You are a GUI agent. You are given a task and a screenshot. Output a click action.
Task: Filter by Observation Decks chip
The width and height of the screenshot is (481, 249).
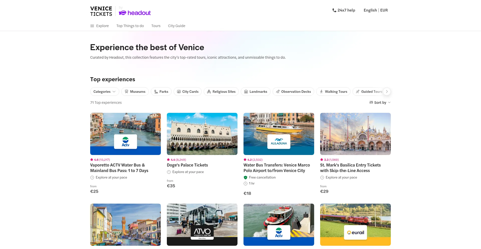pyautogui.click(x=293, y=92)
